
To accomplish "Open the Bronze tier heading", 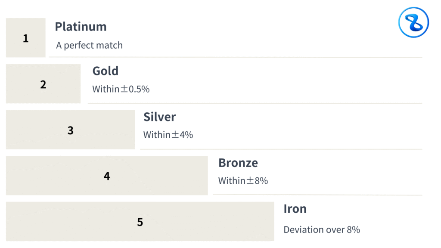I will click(x=238, y=163).
